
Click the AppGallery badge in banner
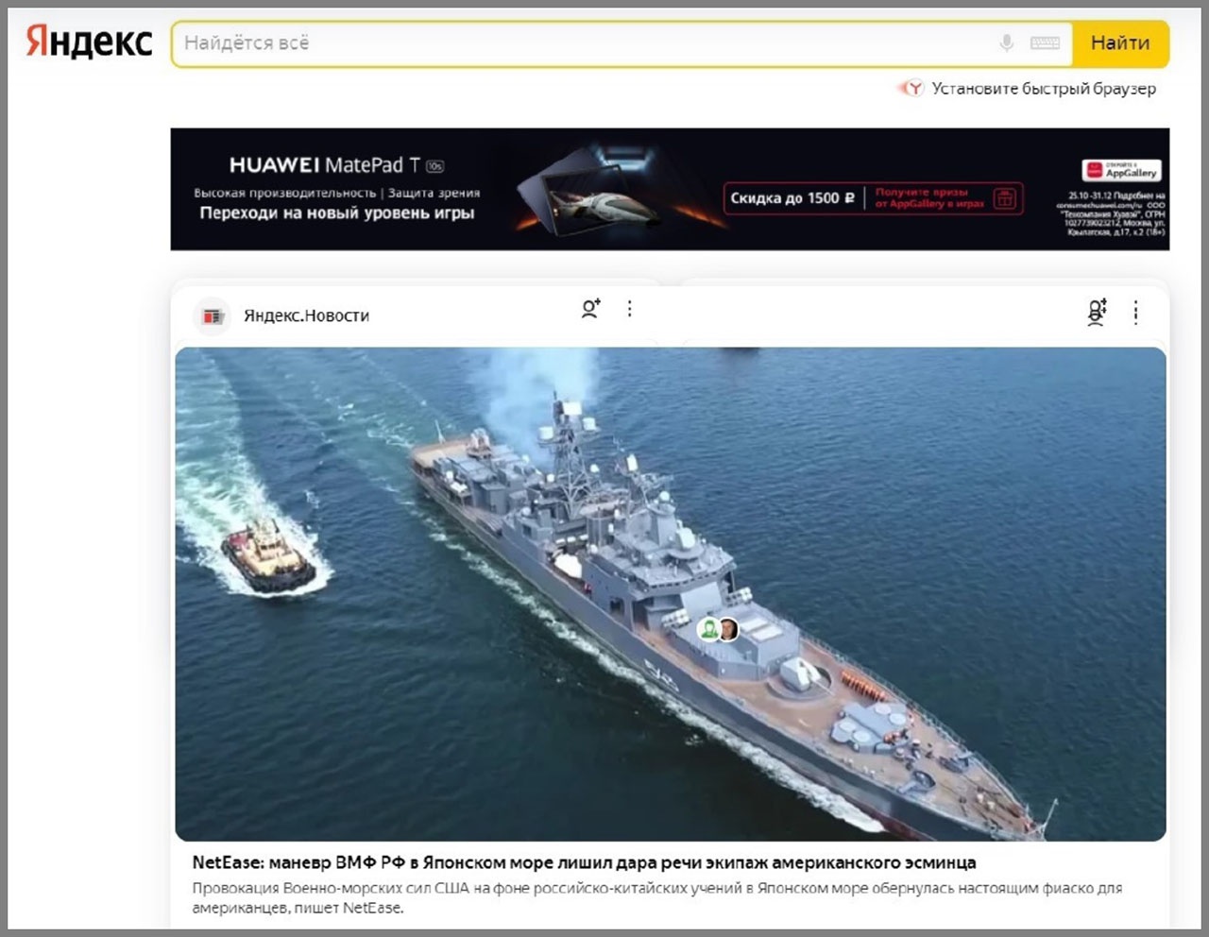point(1121,171)
